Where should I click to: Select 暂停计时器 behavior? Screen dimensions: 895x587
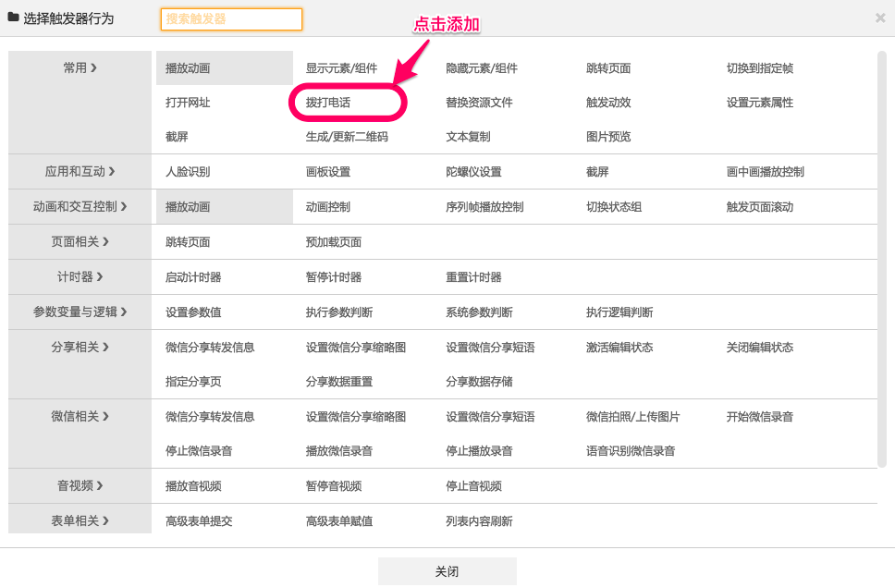[x=334, y=277]
